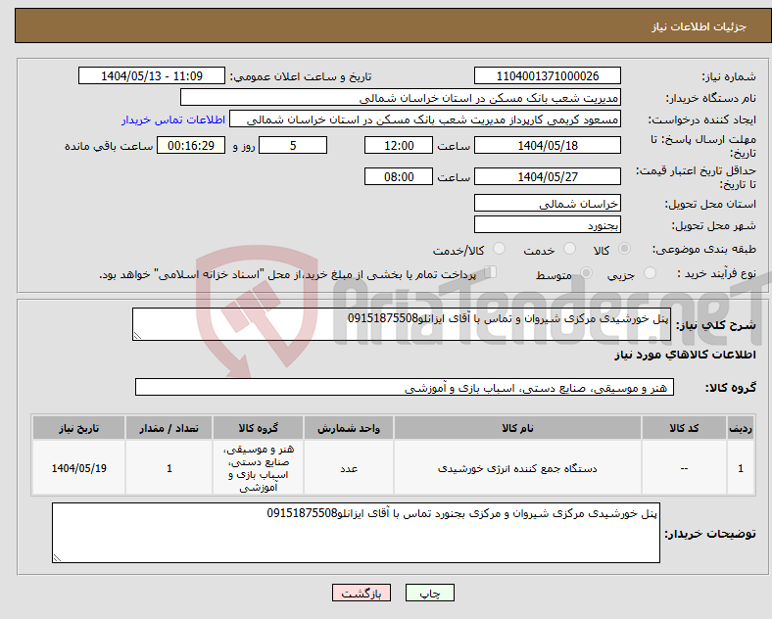Click the تعداد / مقدار column header
Viewport: 772px width, 619px height.
tap(169, 428)
